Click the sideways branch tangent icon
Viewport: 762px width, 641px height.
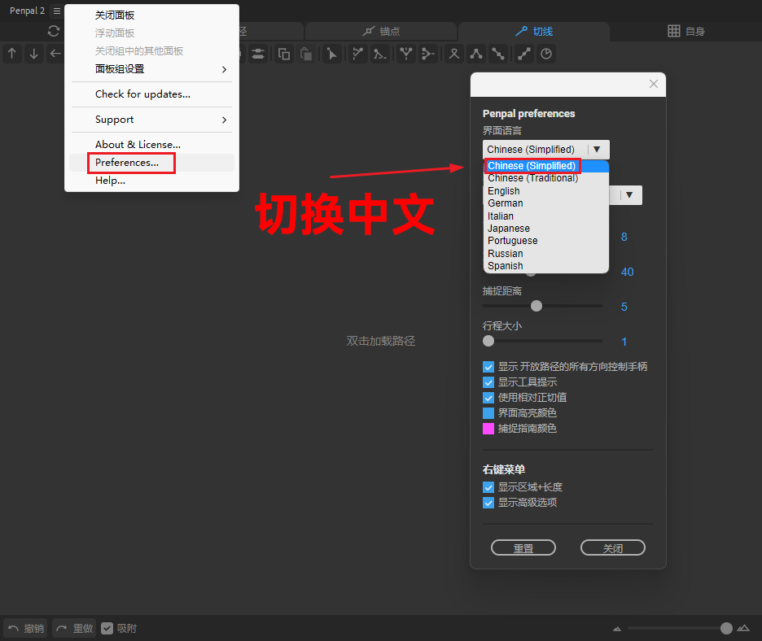click(427, 54)
